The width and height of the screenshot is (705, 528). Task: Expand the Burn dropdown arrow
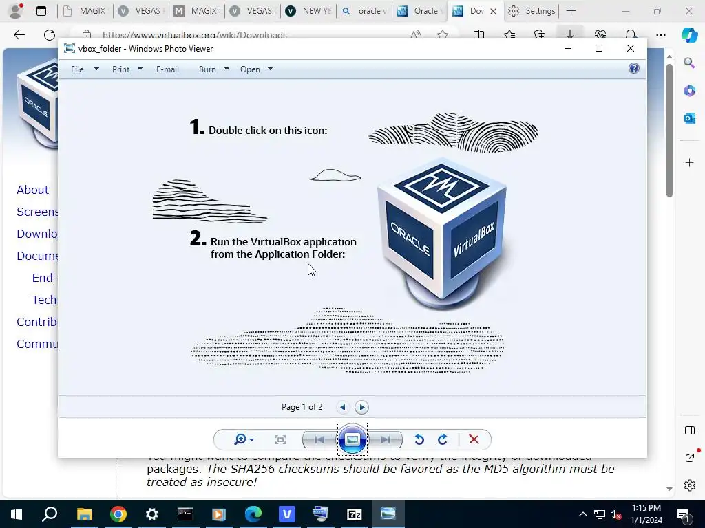pyautogui.click(x=227, y=69)
